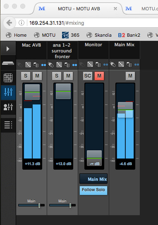
Task: Select the MOTU - MOTU AVB browser tab
Action: click(78, 9)
